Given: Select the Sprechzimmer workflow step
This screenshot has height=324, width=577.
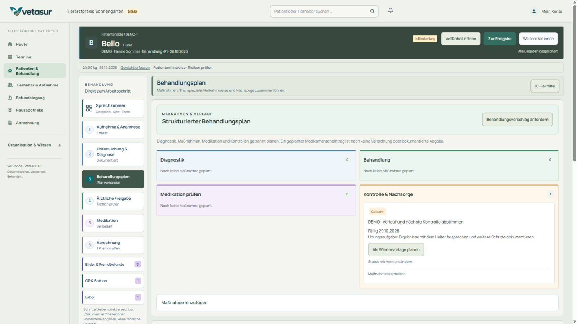Looking at the screenshot, I should point(113,108).
